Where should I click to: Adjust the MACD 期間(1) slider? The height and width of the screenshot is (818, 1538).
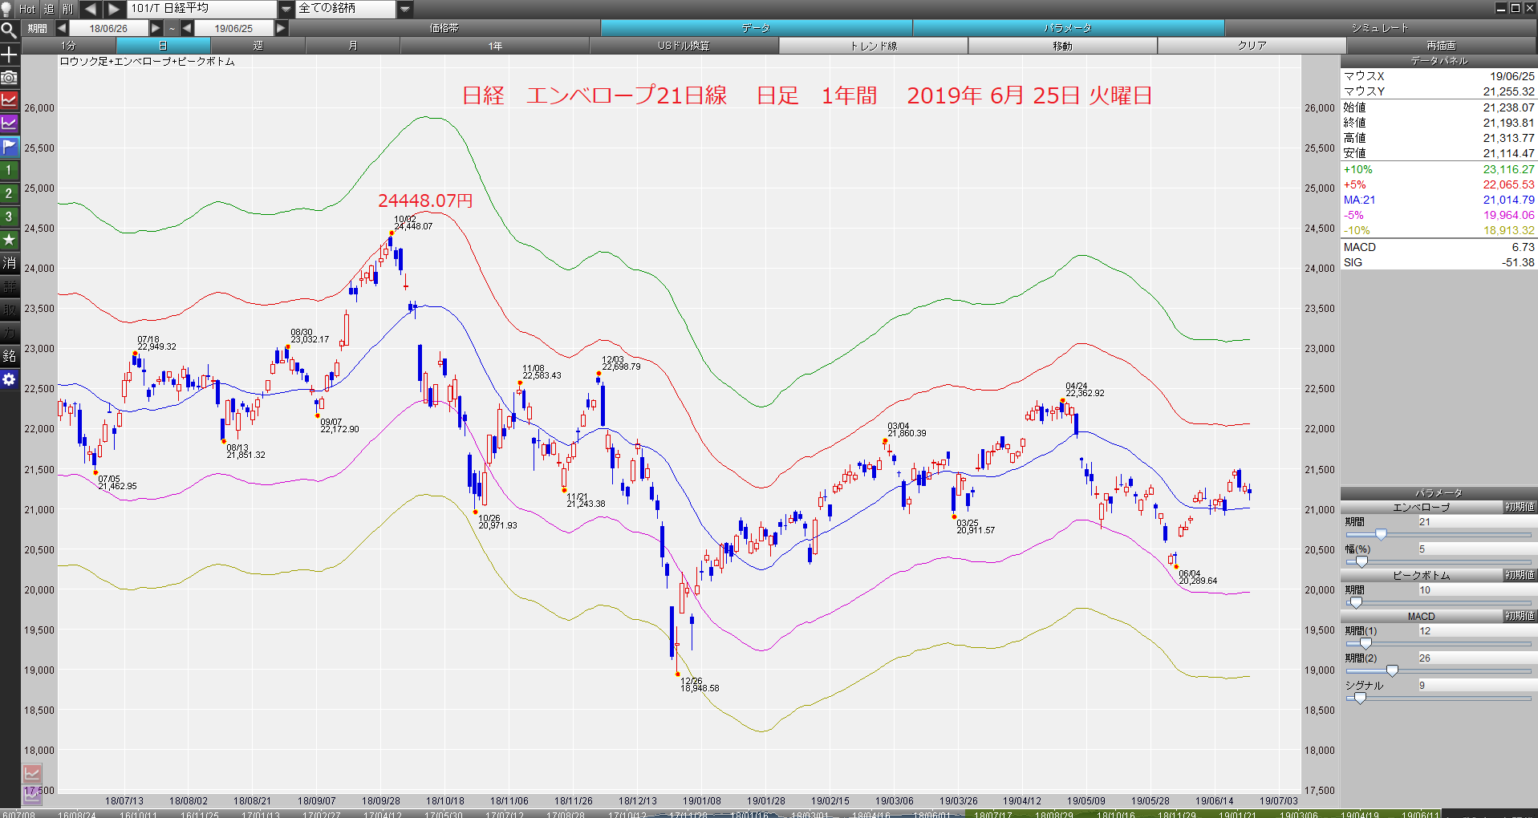tap(1366, 643)
